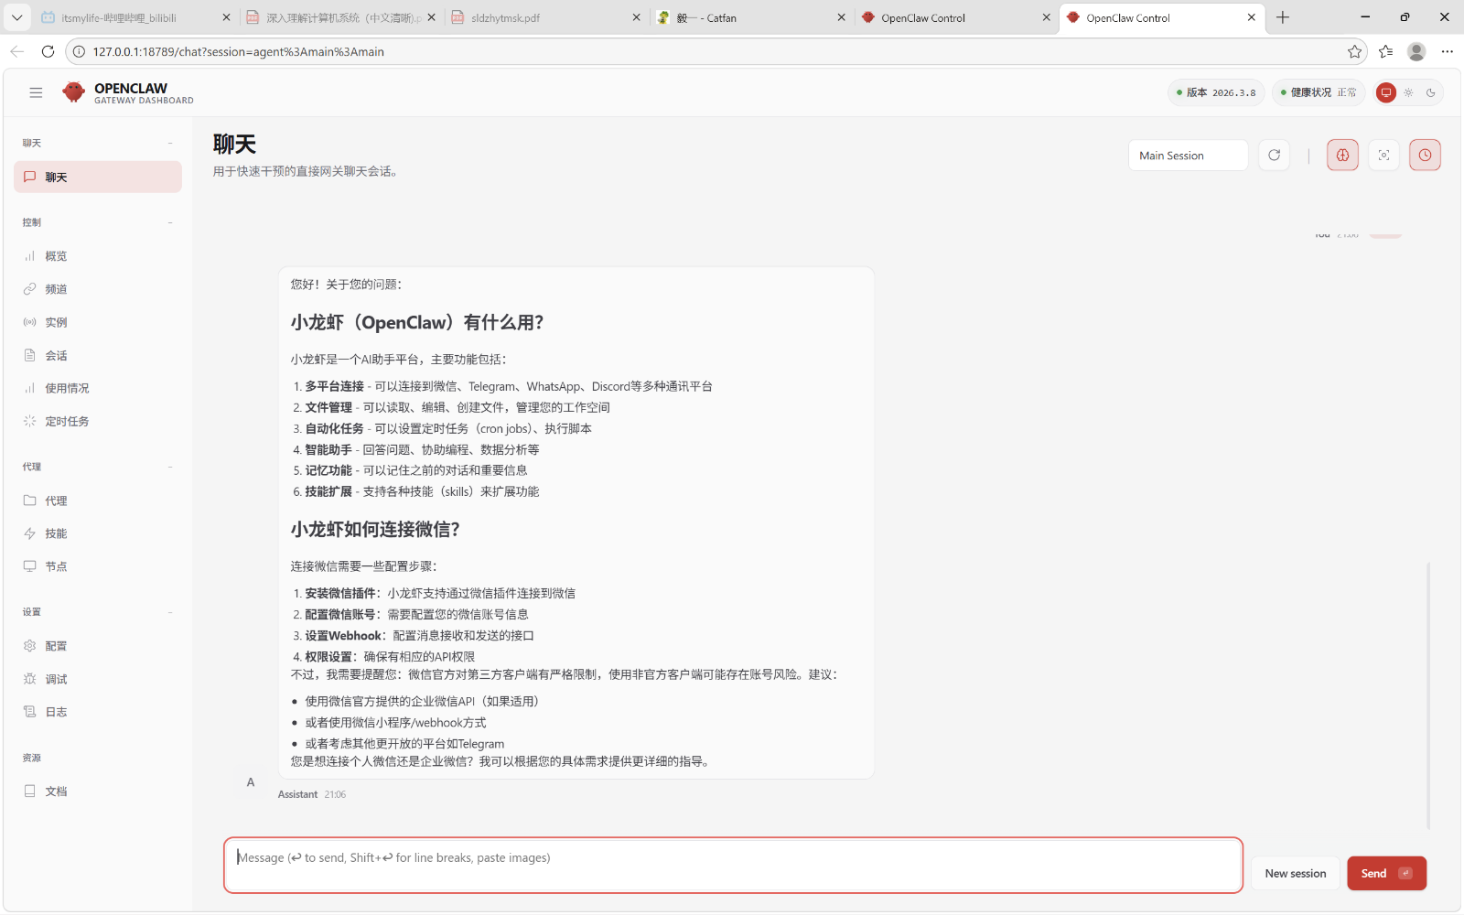1464x915 pixels.
Task: Refresh the chat data
Action: [1274, 156]
